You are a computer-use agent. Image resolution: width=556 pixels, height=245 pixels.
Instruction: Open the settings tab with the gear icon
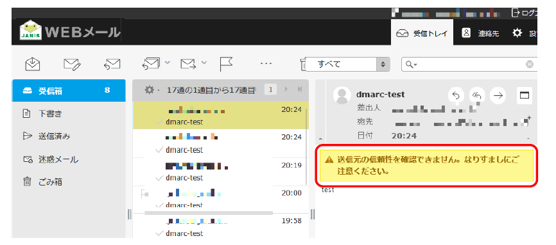tap(524, 34)
